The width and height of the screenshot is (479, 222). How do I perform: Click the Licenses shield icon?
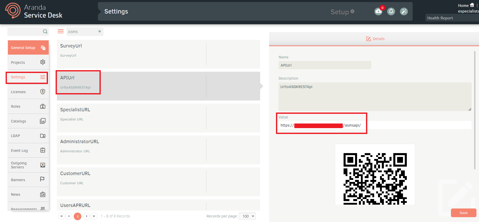43,92
